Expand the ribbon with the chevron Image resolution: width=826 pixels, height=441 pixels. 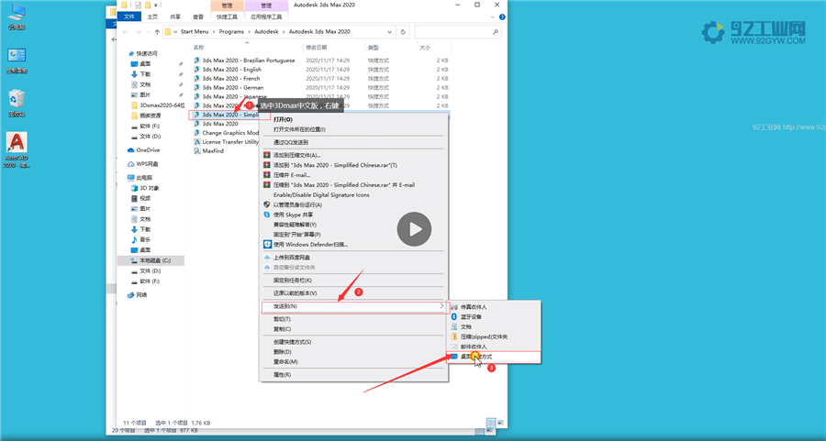(x=493, y=17)
